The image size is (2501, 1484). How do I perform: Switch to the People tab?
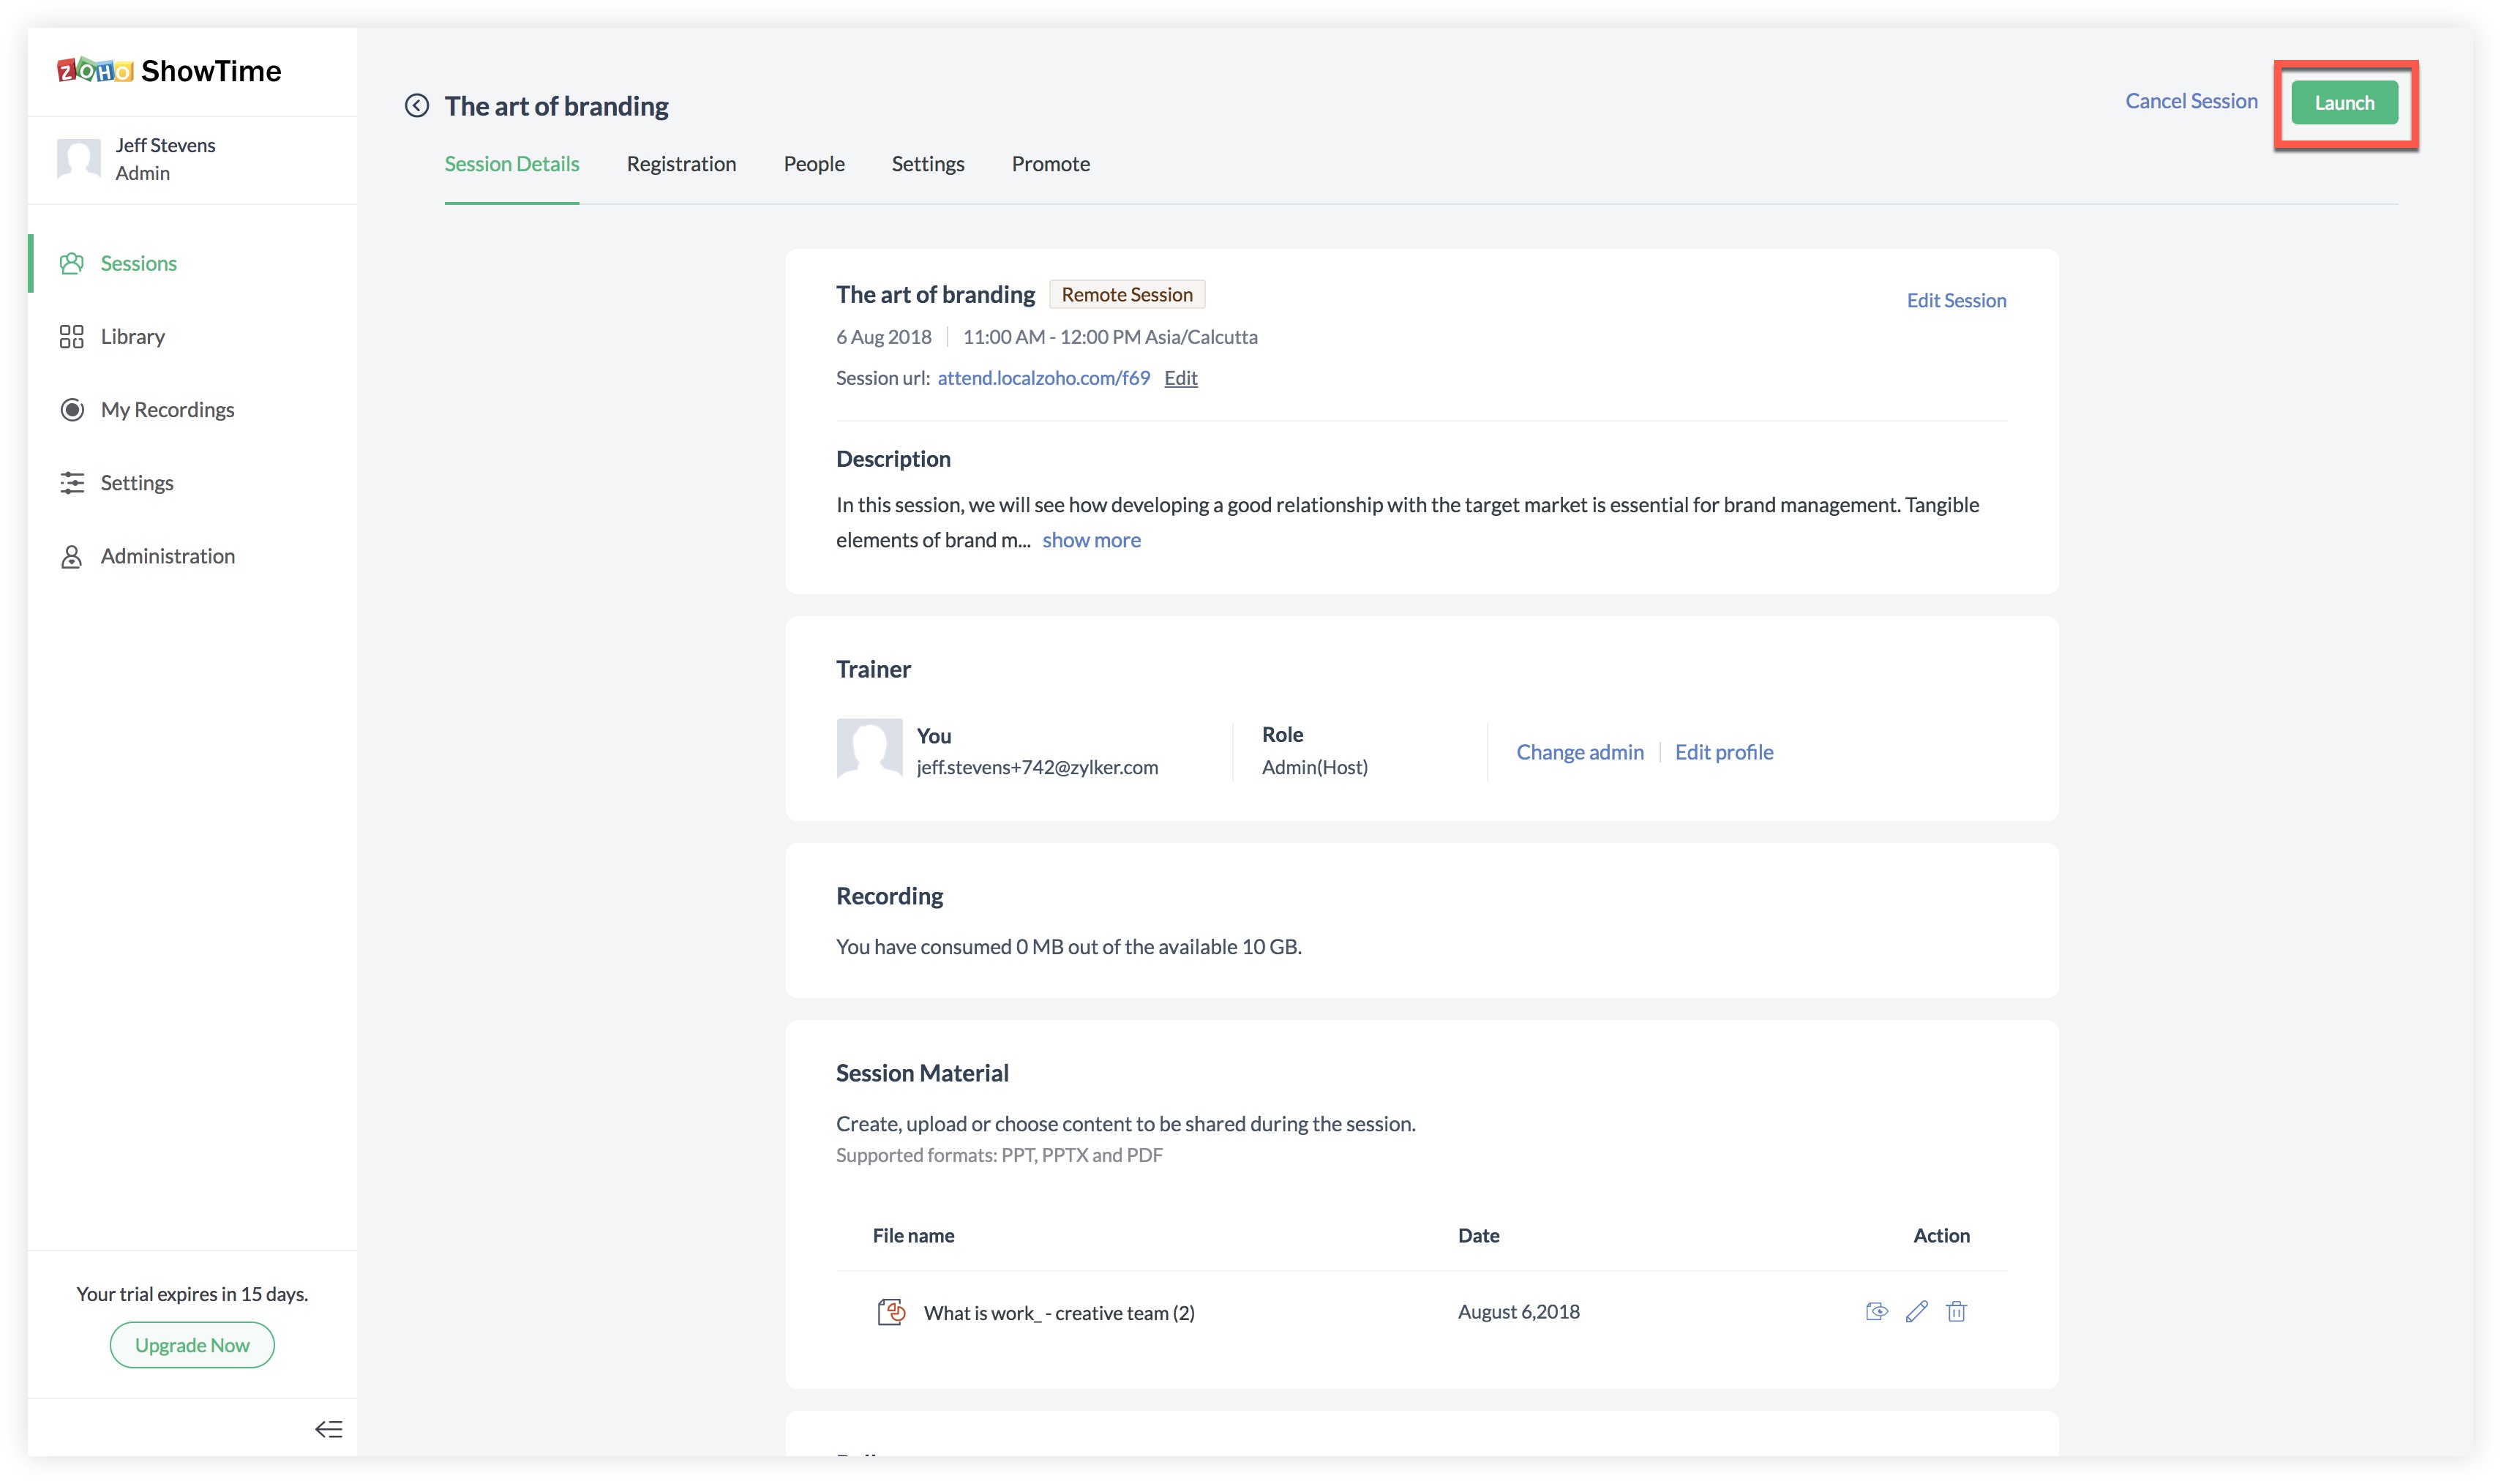point(813,164)
